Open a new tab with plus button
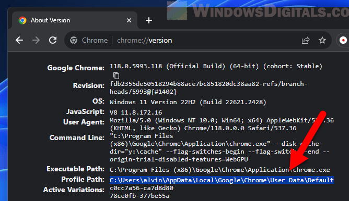This screenshot has width=349, height=201. 149,20
